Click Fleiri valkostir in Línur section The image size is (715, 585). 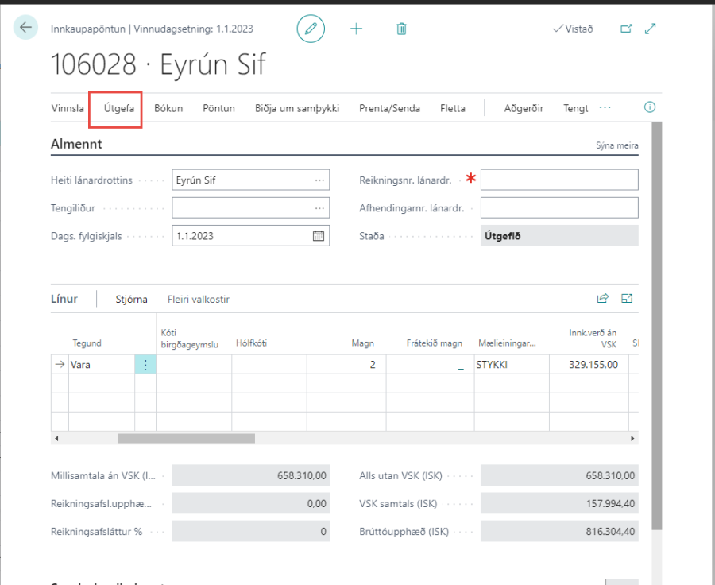pyautogui.click(x=198, y=300)
